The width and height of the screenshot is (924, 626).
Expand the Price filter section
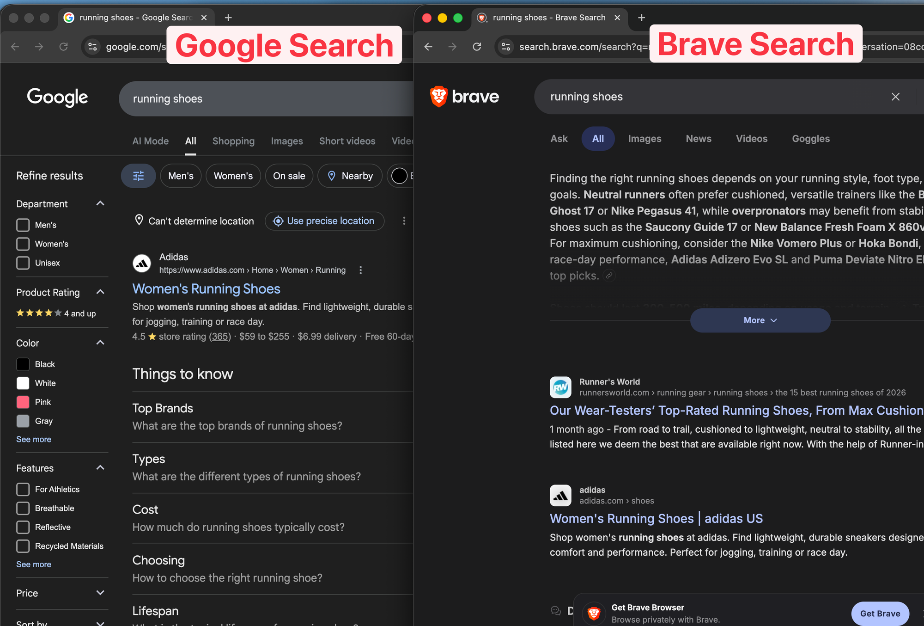click(x=100, y=593)
